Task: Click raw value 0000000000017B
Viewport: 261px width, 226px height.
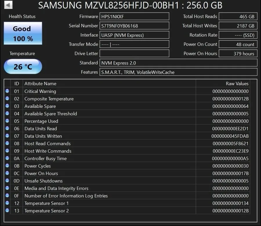Action: 231,174
